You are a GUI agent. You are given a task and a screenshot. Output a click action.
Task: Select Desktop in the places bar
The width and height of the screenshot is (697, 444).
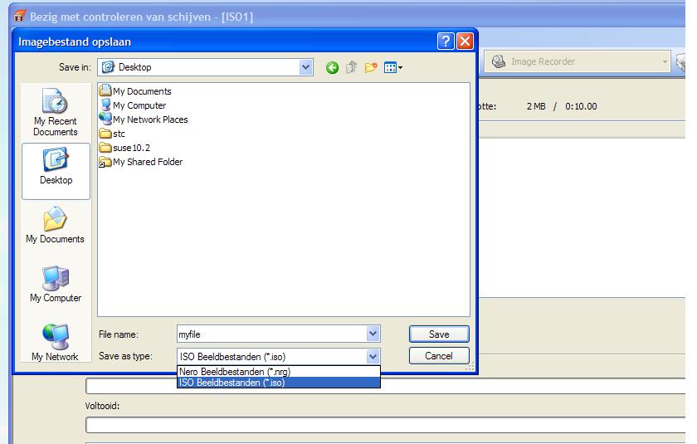(x=56, y=171)
